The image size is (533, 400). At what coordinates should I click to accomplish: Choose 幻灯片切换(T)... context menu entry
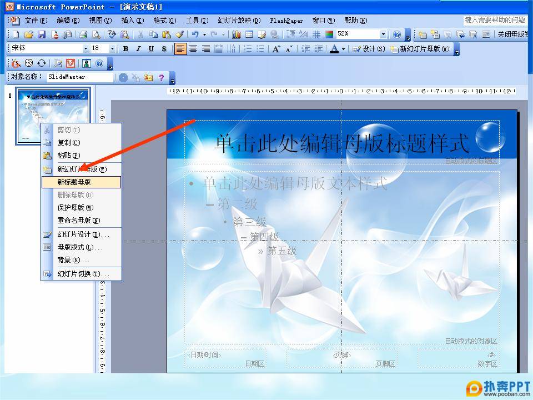[x=81, y=274]
